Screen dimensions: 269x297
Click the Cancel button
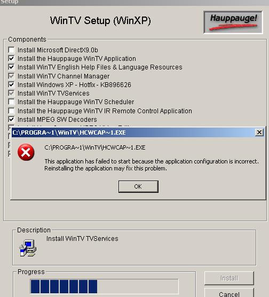pyautogui.click(x=229, y=294)
